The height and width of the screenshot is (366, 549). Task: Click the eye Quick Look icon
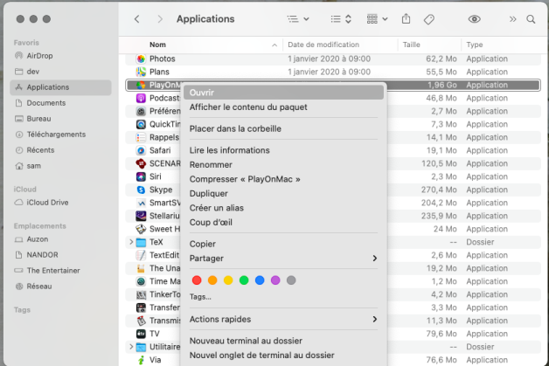[475, 19]
